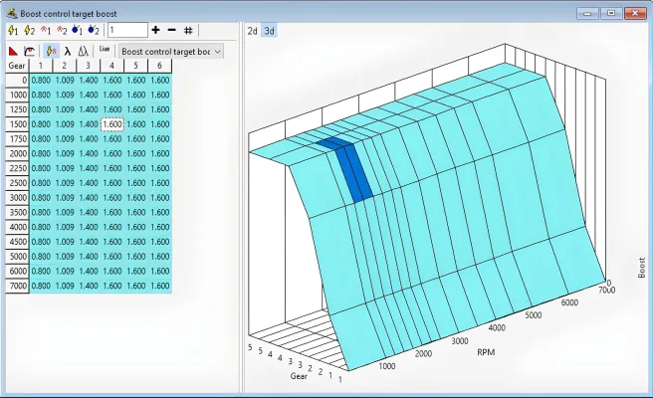
Task: Click the plus increment icon
Action: pyautogui.click(x=155, y=31)
